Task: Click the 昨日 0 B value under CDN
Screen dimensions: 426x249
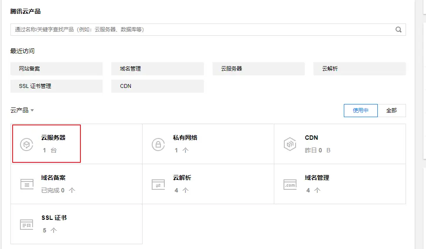Action: (318, 150)
